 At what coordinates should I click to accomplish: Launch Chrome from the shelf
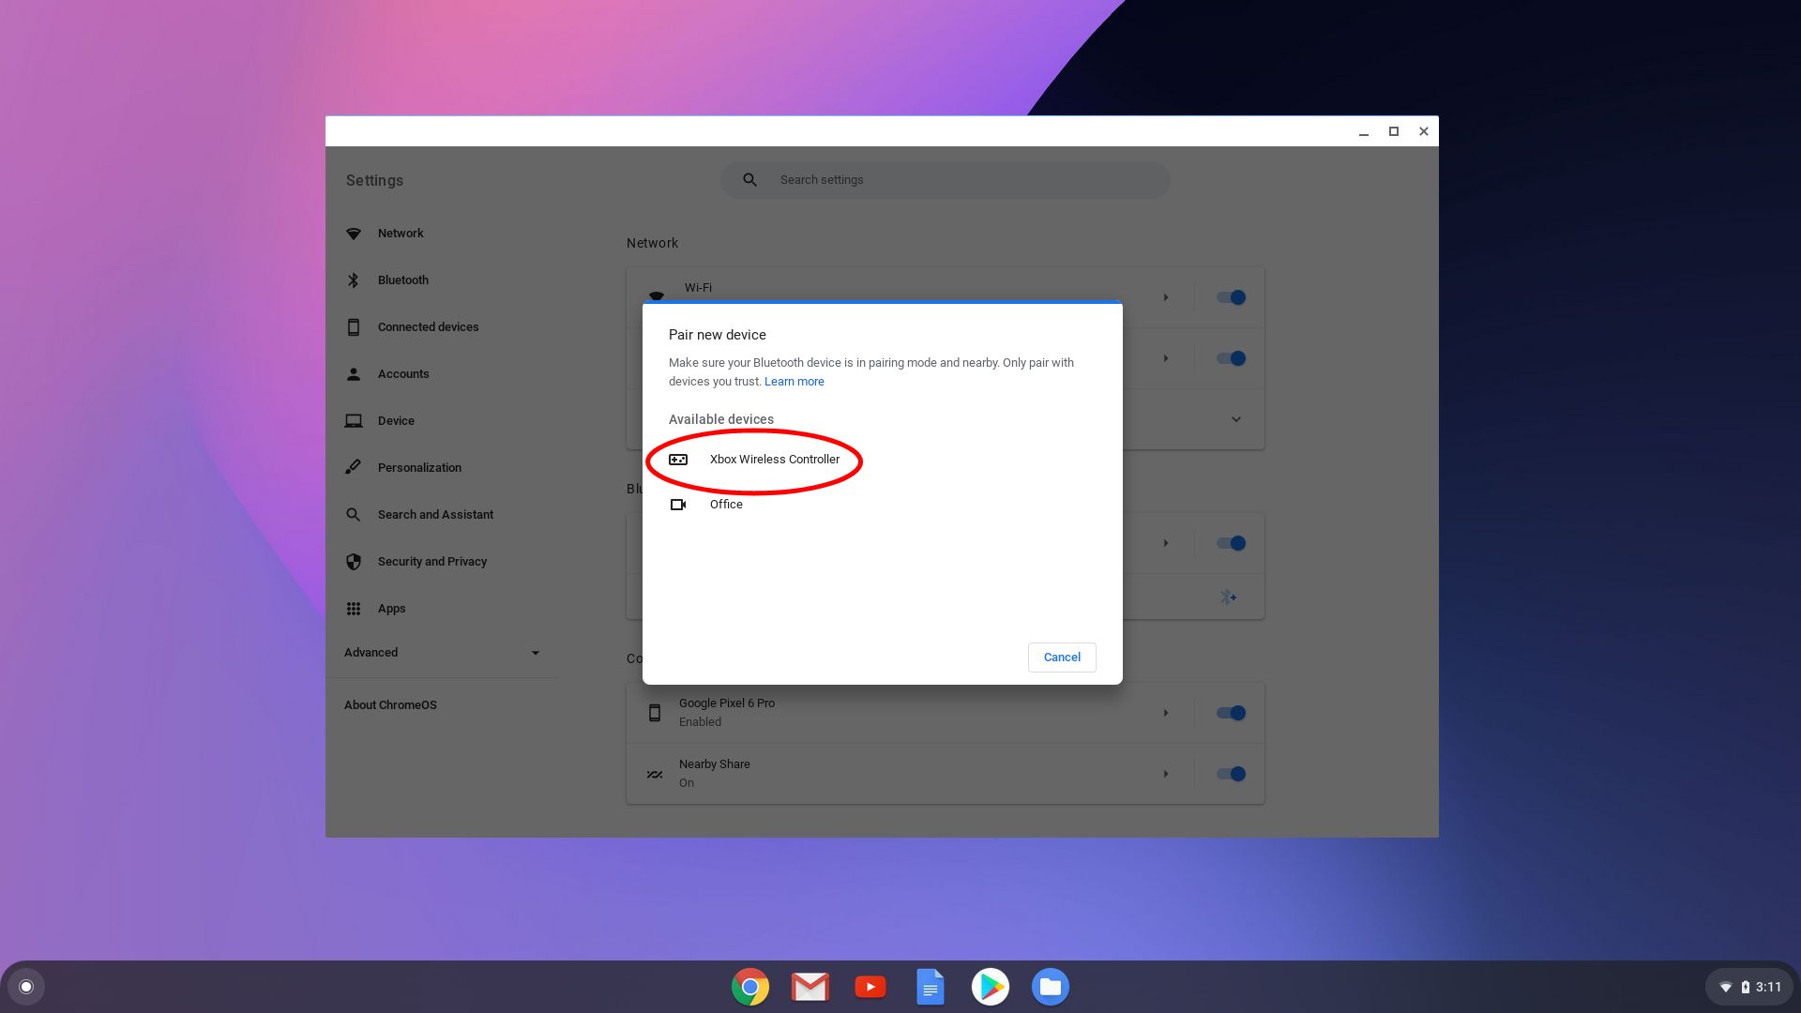(750, 987)
